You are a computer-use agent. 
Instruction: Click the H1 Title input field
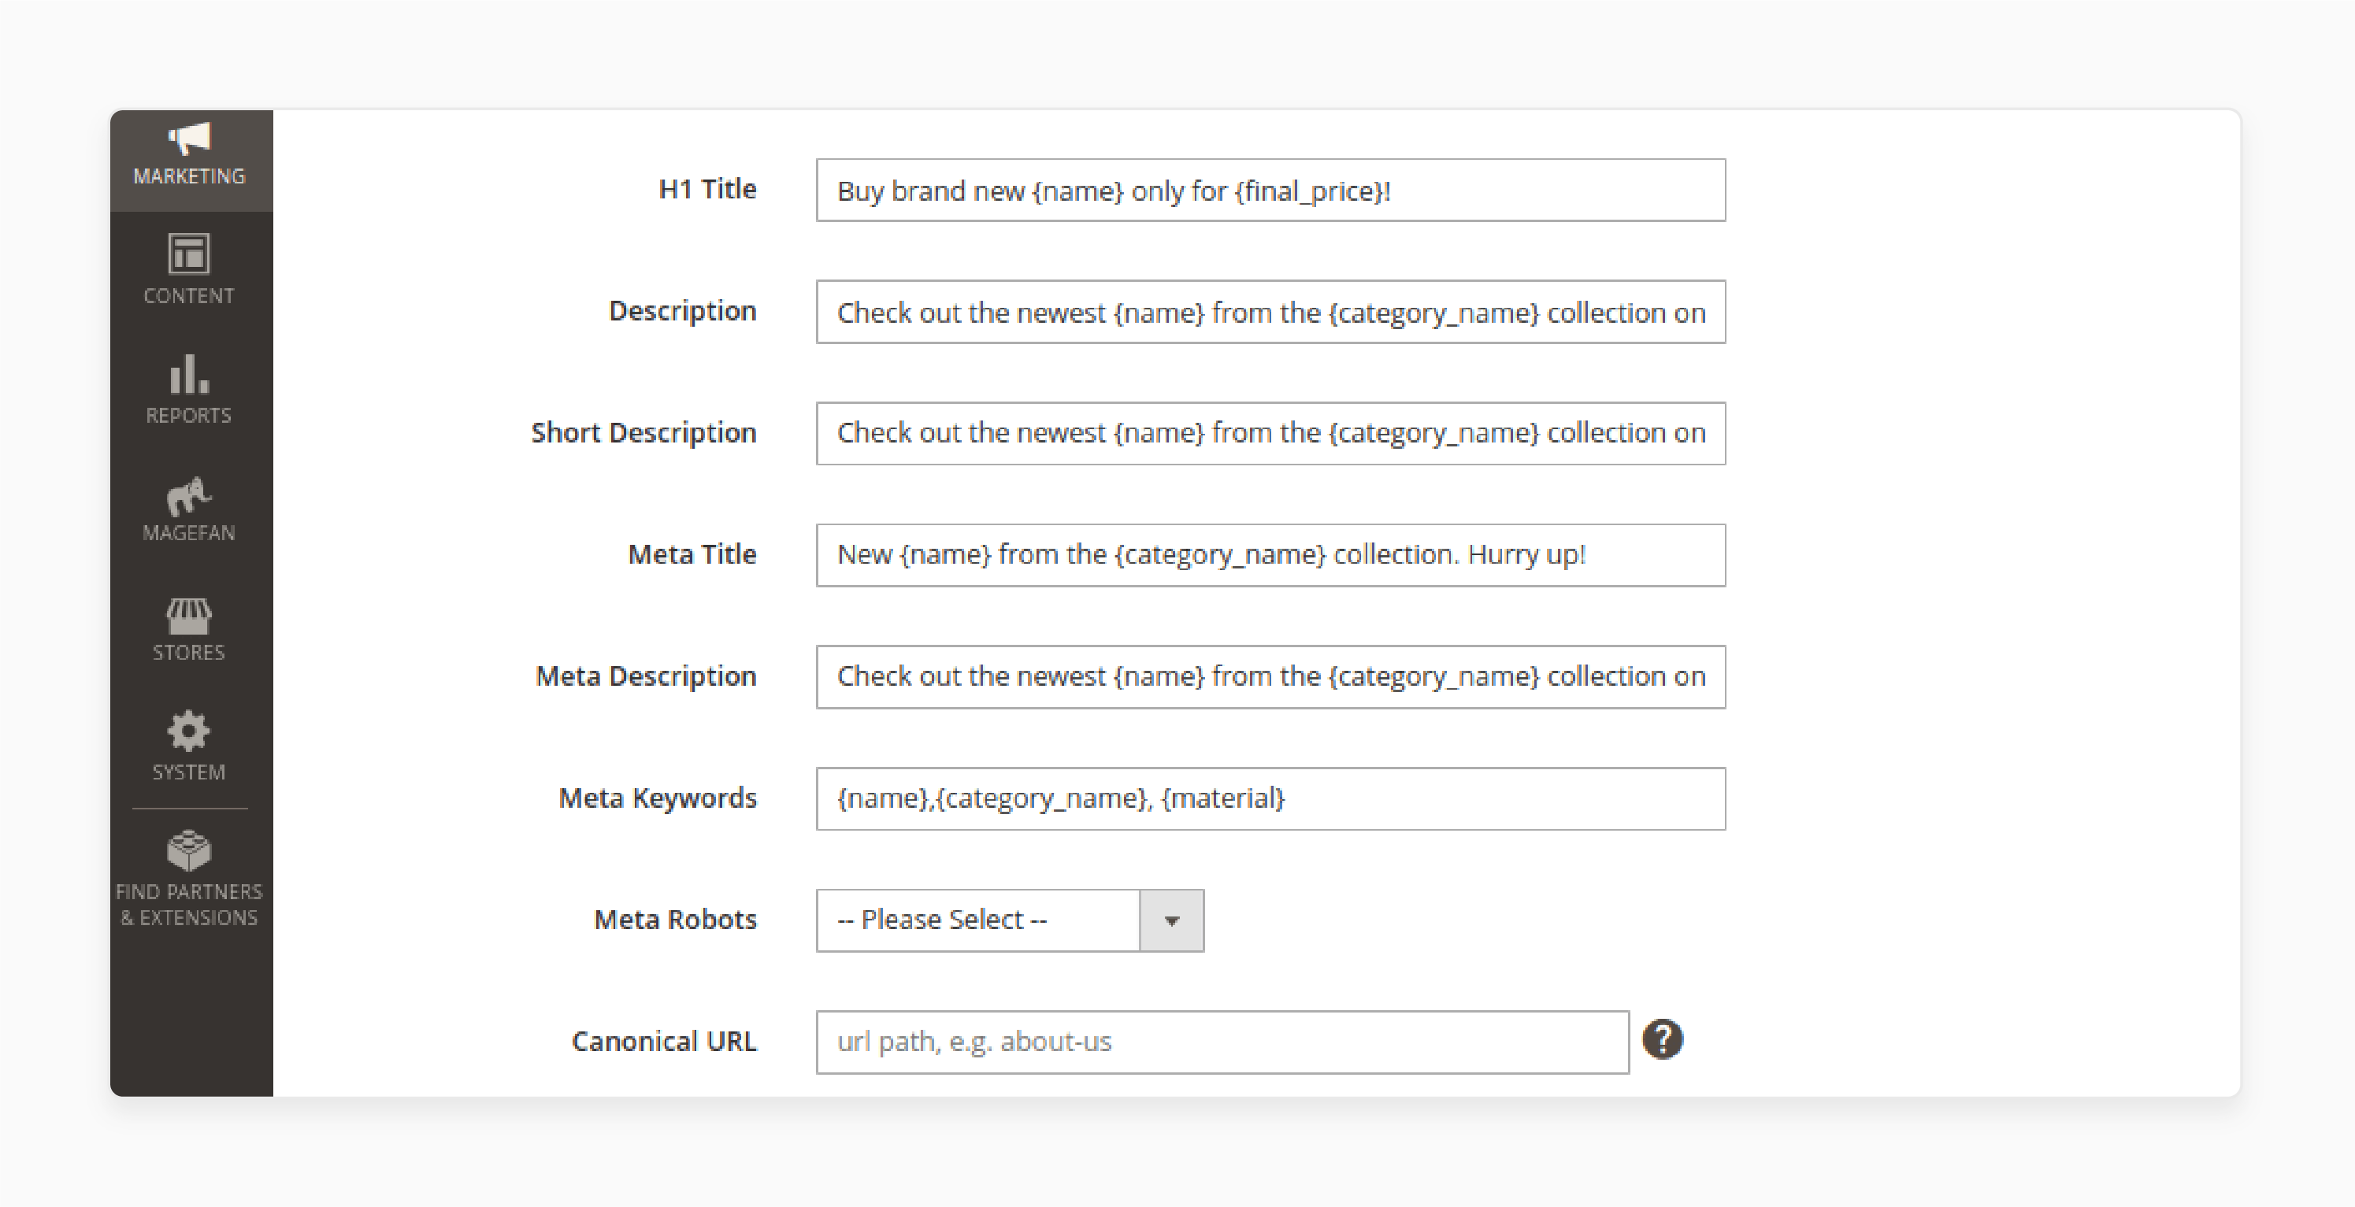tap(1268, 190)
